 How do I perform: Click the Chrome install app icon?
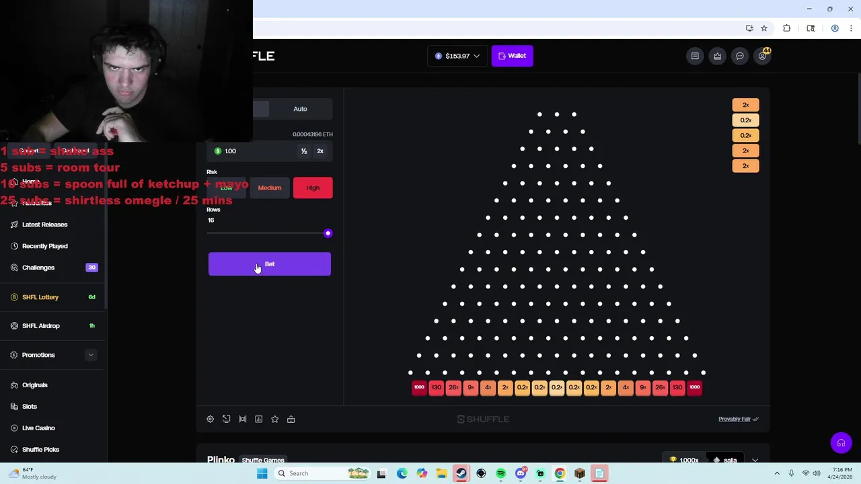point(749,28)
